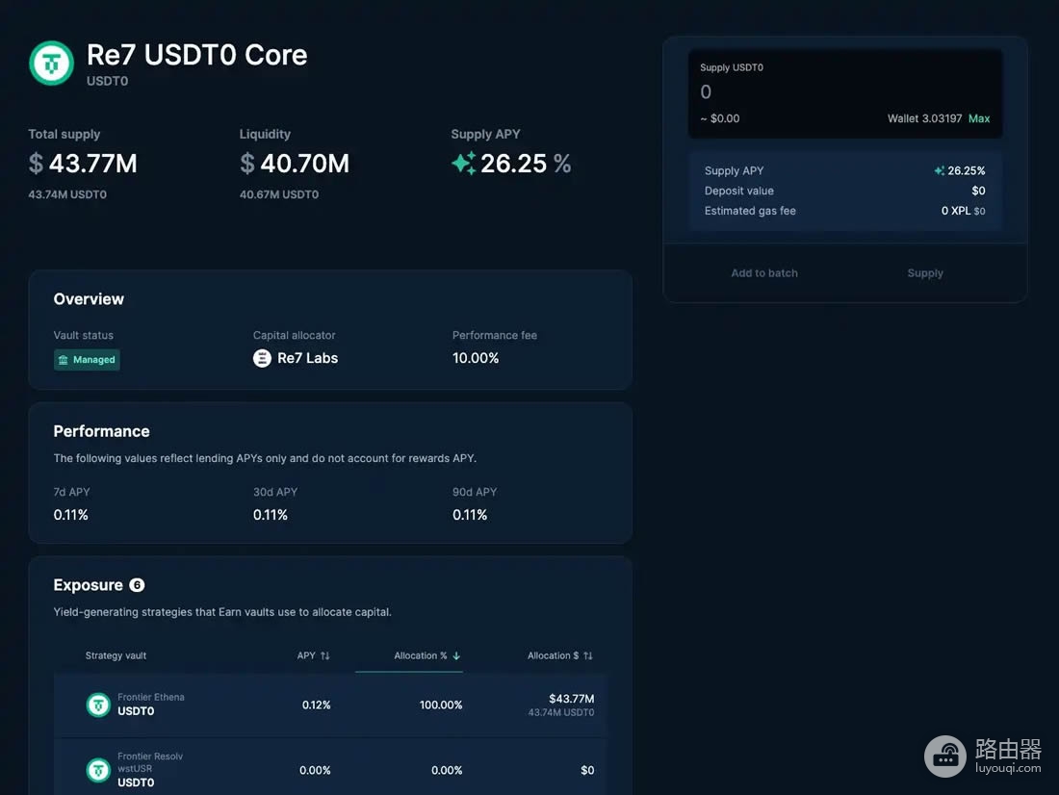Click the Exposure count badge showing 6
Image resolution: width=1059 pixels, height=795 pixels.
click(137, 585)
